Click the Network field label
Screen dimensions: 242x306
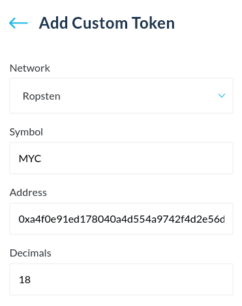tap(30, 68)
